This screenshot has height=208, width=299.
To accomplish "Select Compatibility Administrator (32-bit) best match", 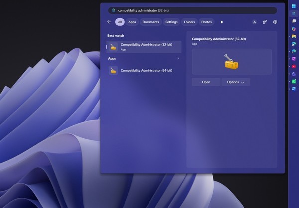I will pos(144,47).
